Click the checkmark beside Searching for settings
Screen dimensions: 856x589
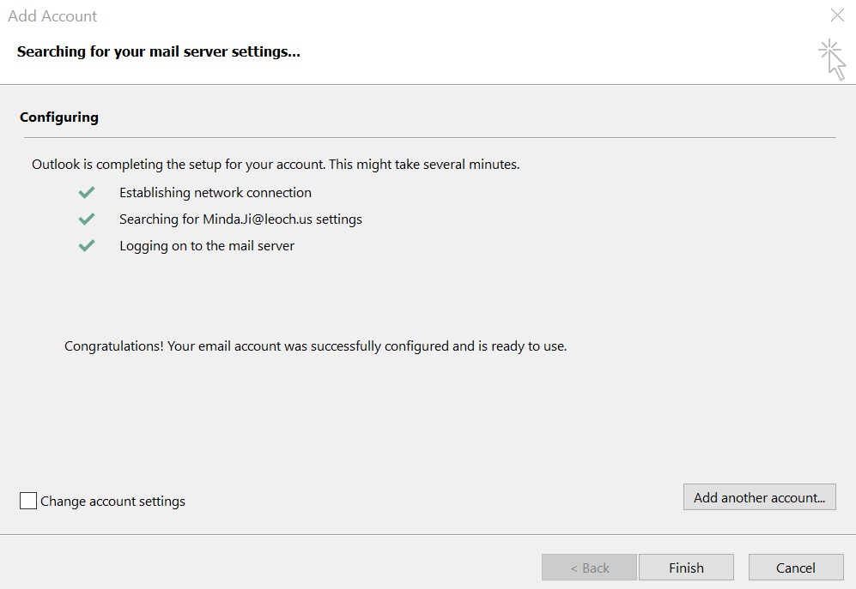86,219
